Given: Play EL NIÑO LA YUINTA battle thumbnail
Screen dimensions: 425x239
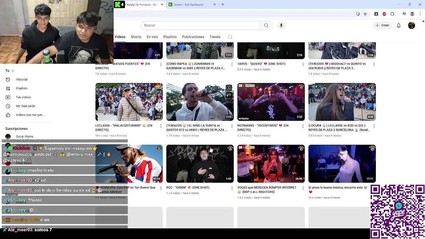Looking at the screenshot, I should (x=200, y=102).
